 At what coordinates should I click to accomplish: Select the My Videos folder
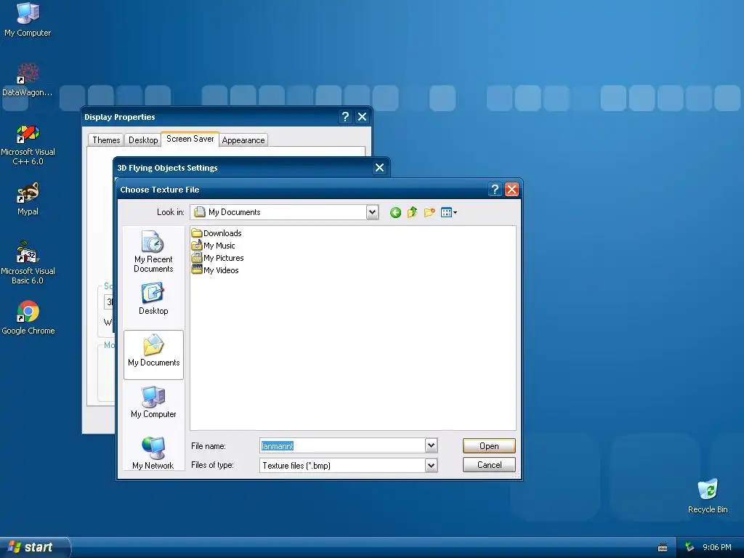tap(215, 270)
